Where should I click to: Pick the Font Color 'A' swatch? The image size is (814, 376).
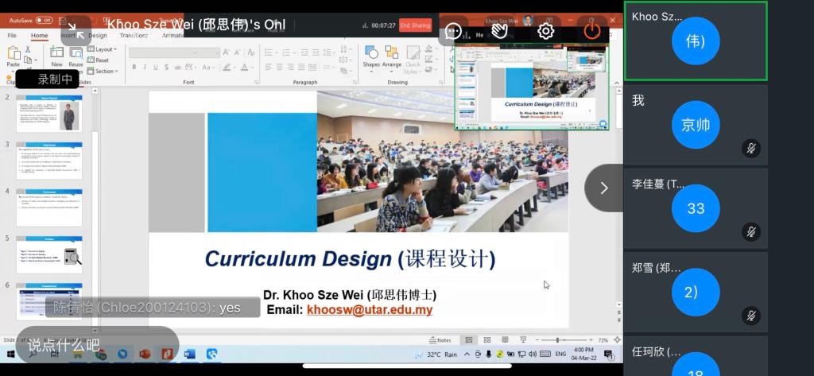(245, 67)
